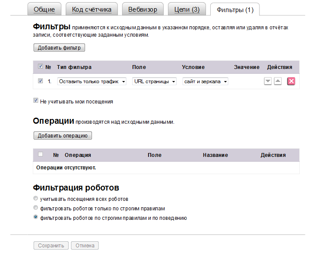Open the 'Код счётчика' tab
This screenshot has width=323, height=253.
pyautogui.click(x=92, y=9)
